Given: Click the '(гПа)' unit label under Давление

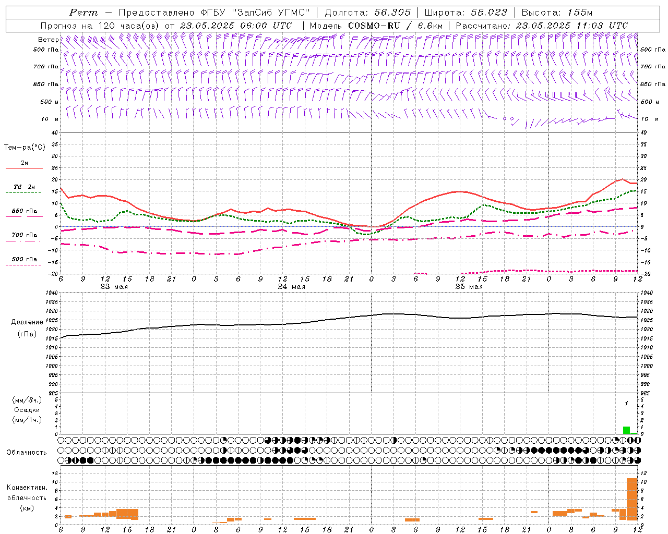Looking at the screenshot, I should (27, 334).
